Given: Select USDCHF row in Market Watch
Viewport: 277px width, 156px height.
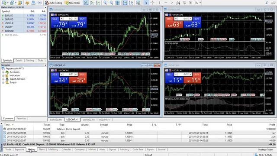Looking at the screenshot, I should point(24,23).
